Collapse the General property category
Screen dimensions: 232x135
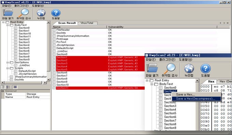pos(2,91)
